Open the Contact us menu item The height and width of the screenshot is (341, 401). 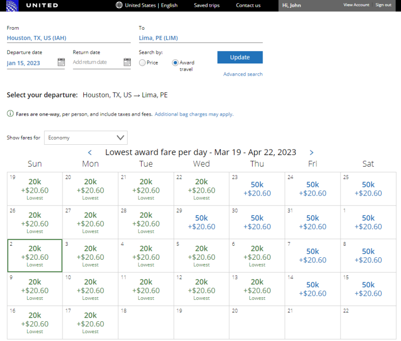point(248,5)
